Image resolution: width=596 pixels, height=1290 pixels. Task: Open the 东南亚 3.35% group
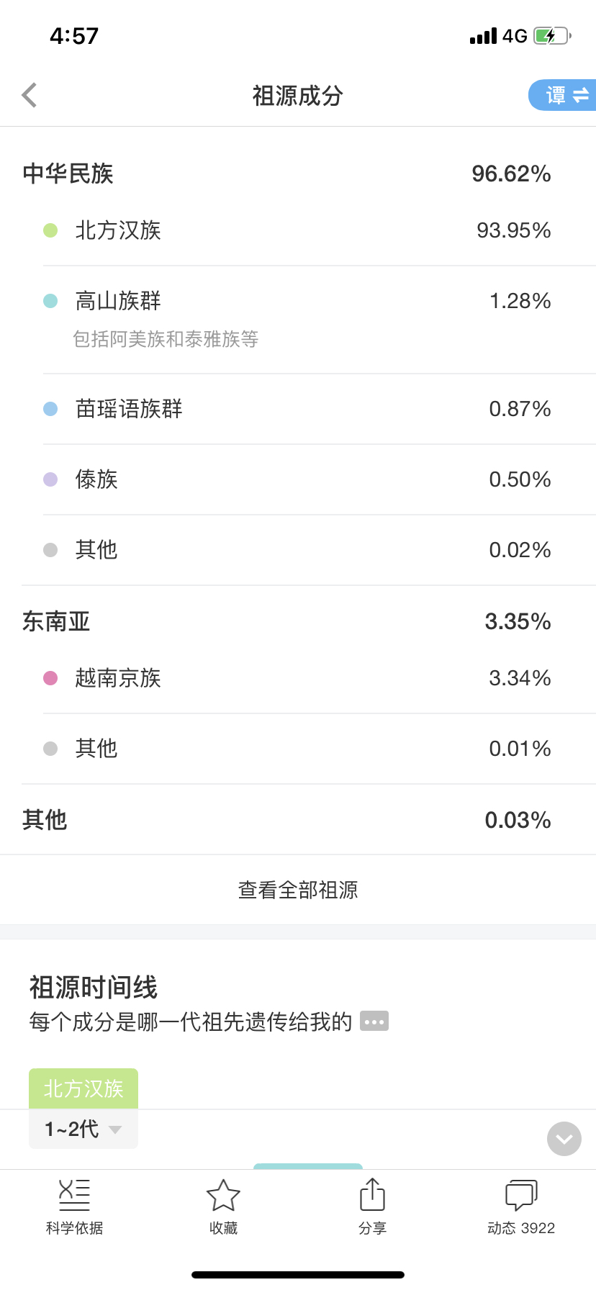(x=298, y=621)
